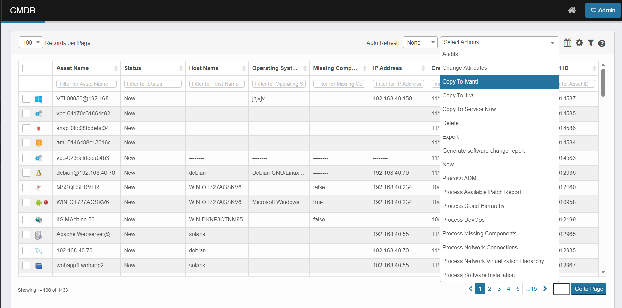The image size is (622, 308).
Task: Click the Filter for Asset Name field
Action: [x=86, y=84]
